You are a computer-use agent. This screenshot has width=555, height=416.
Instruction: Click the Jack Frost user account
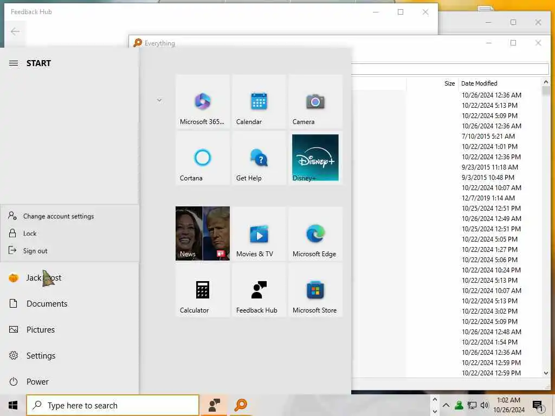point(69,278)
